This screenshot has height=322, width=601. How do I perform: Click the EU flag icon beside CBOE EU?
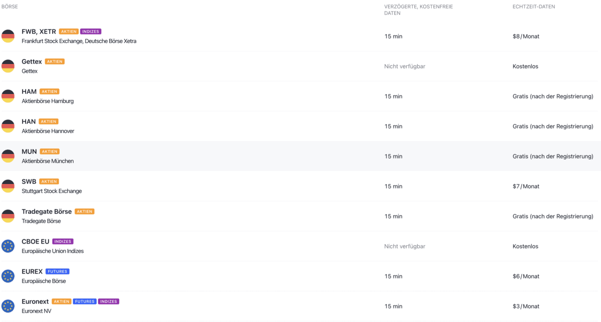click(x=8, y=246)
